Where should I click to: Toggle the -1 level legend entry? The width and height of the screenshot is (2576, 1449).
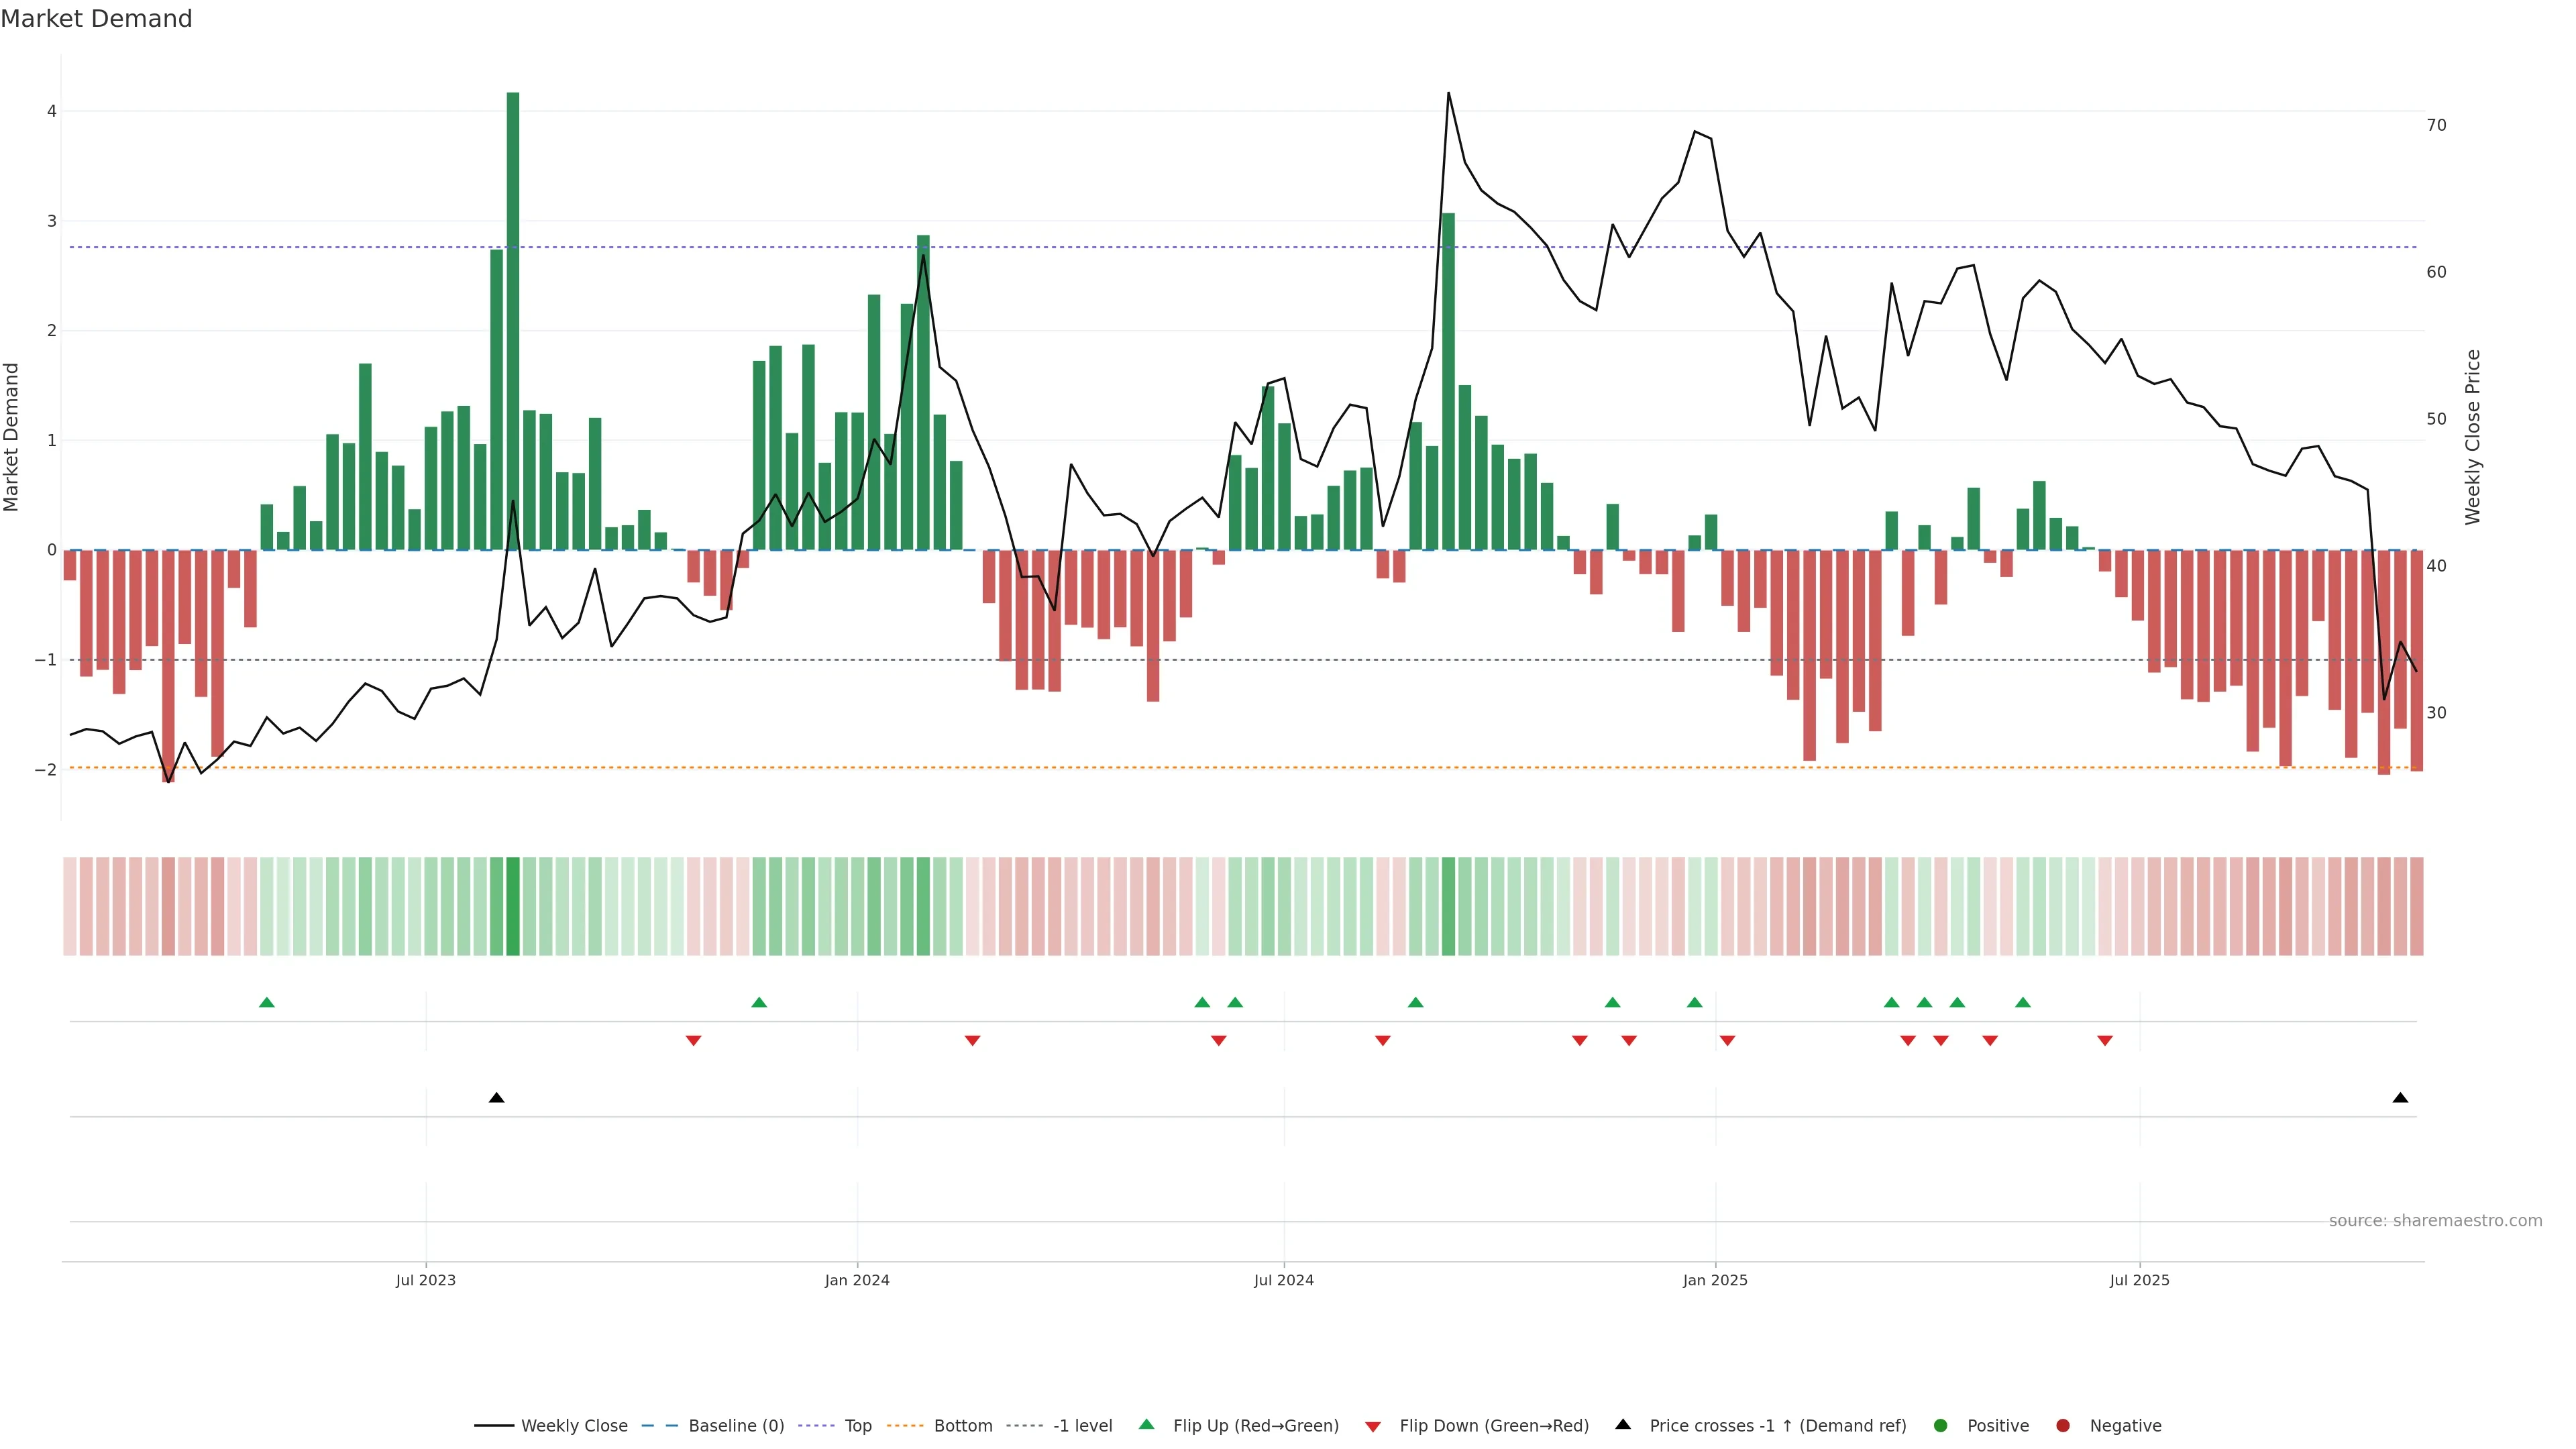(1082, 1425)
